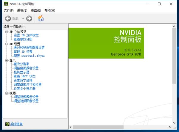Select 通过预览调整图像设置
The image size is (179, 132).
point(29,48)
